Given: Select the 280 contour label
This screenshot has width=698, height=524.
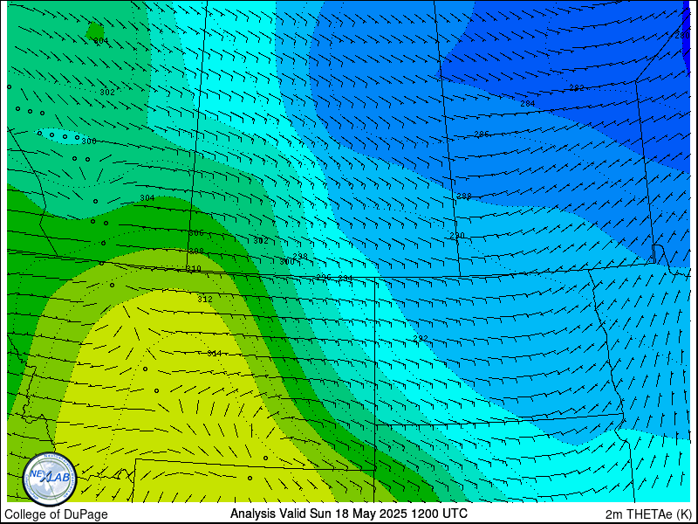Looking at the screenshot, I should (x=682, y=36).
